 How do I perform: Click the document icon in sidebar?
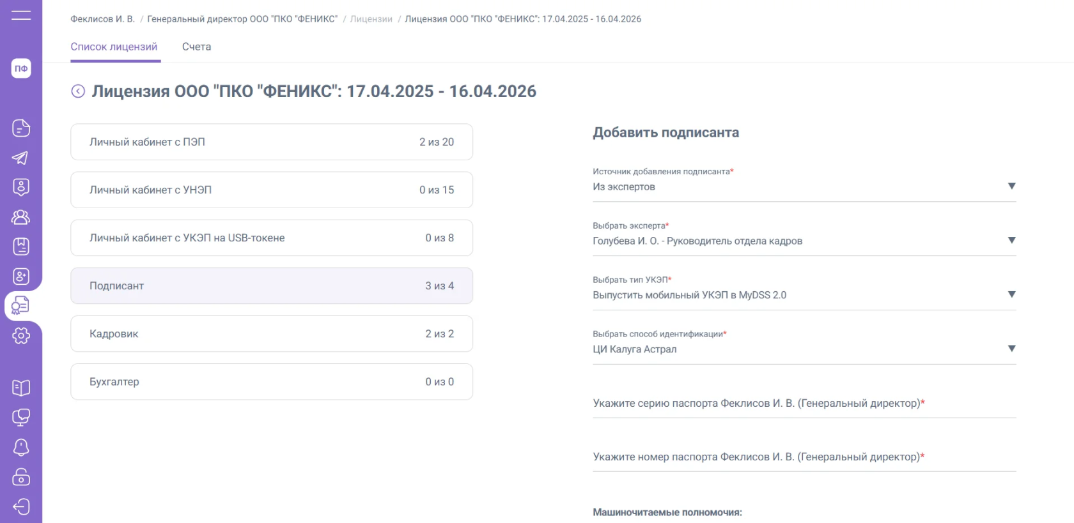pyautogui.click(x=20, y=128)
